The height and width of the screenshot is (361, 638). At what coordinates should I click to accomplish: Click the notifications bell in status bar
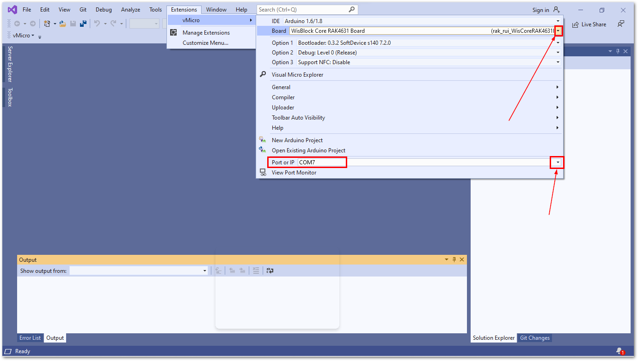point(620,351)
